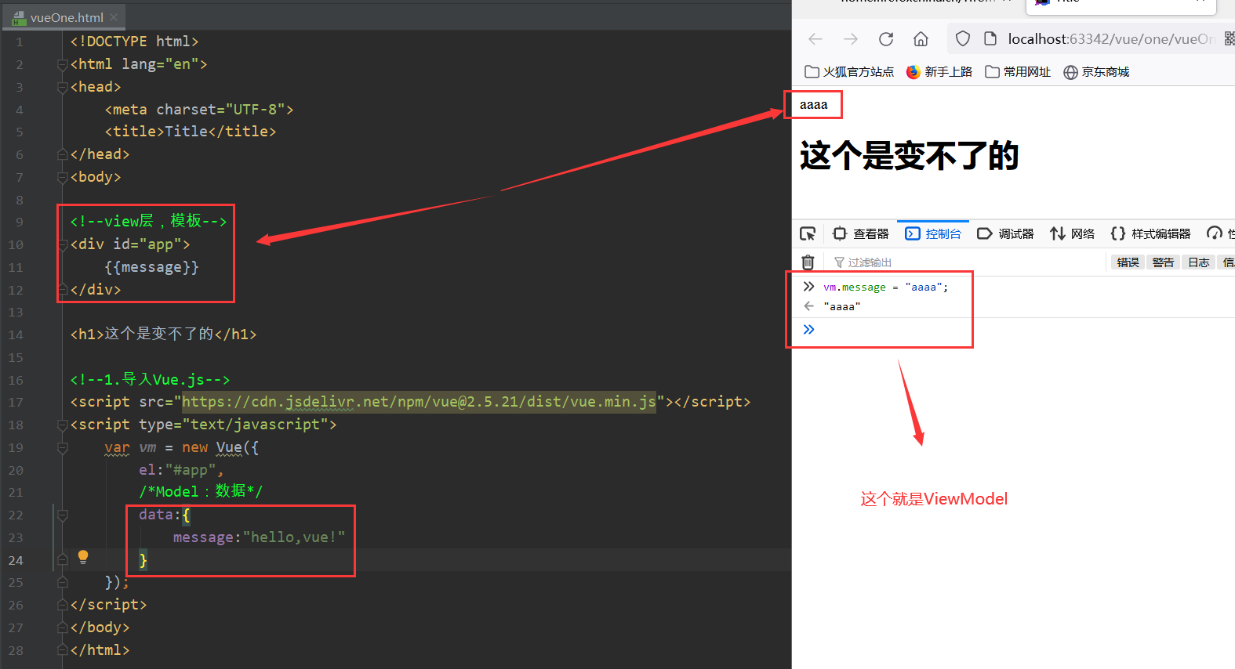Click the /*Model：数据*/ comment line
This screenshot has width=1235, height=669.
point(201,492)
